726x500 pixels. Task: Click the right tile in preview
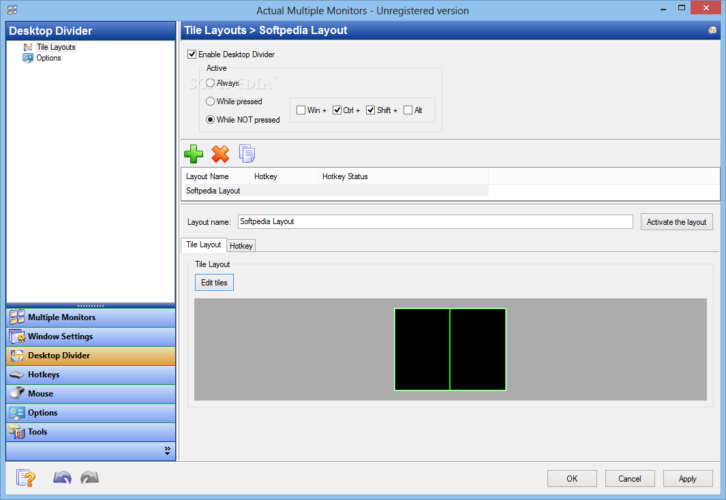(x=478, y=349)
